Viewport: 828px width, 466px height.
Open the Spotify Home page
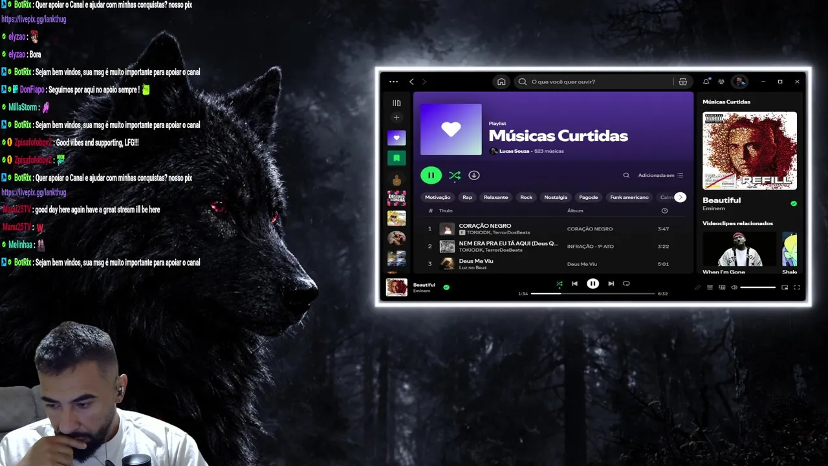click(501, 82)
